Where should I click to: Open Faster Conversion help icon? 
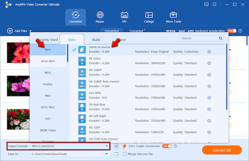(176, 146)
